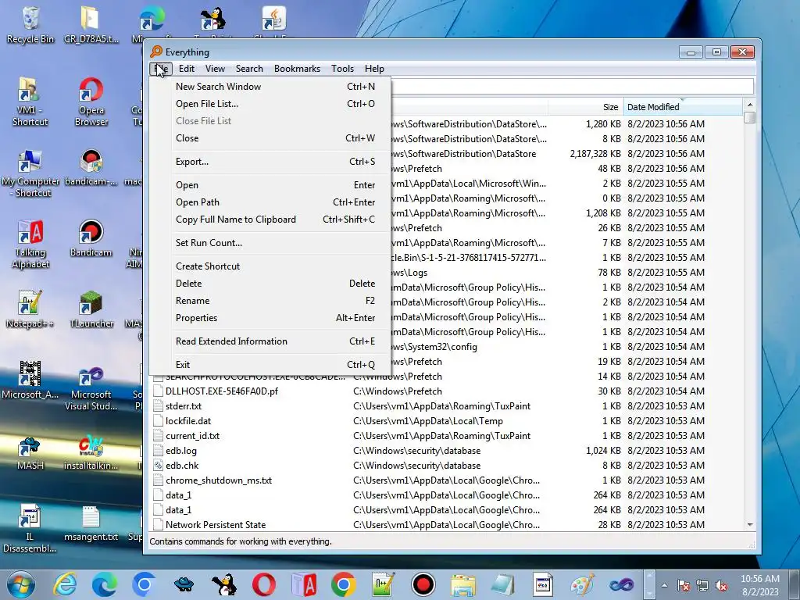Open the Talking Alphabet desktop shortcut
800x600 pixels.
(30, 244)
